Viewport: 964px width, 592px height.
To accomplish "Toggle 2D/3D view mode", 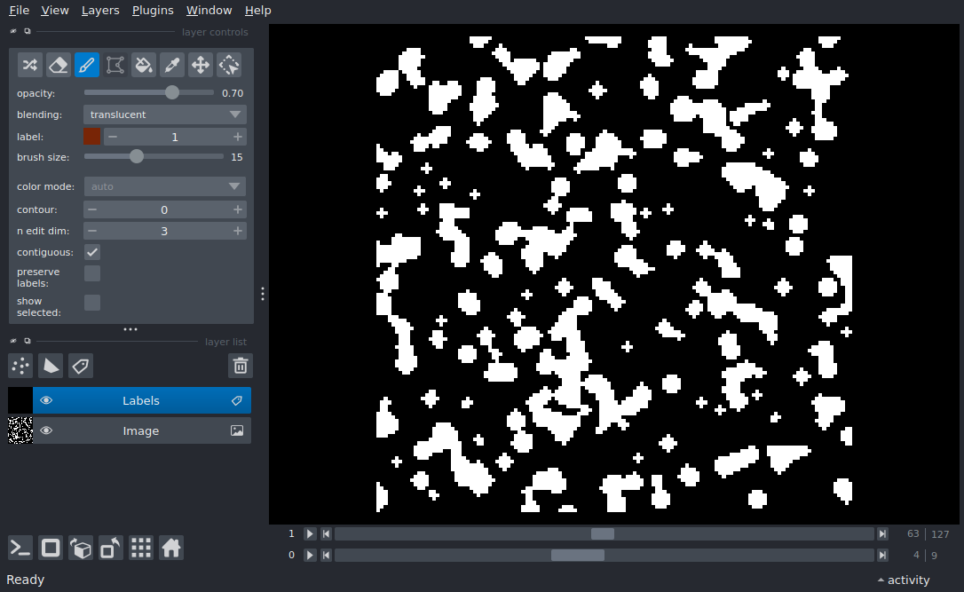I will 51,548.
